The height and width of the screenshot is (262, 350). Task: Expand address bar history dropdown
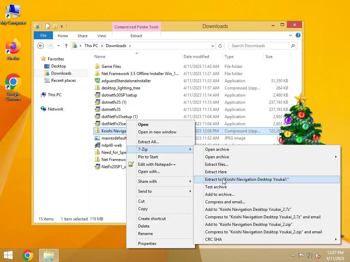click(213, 46)
